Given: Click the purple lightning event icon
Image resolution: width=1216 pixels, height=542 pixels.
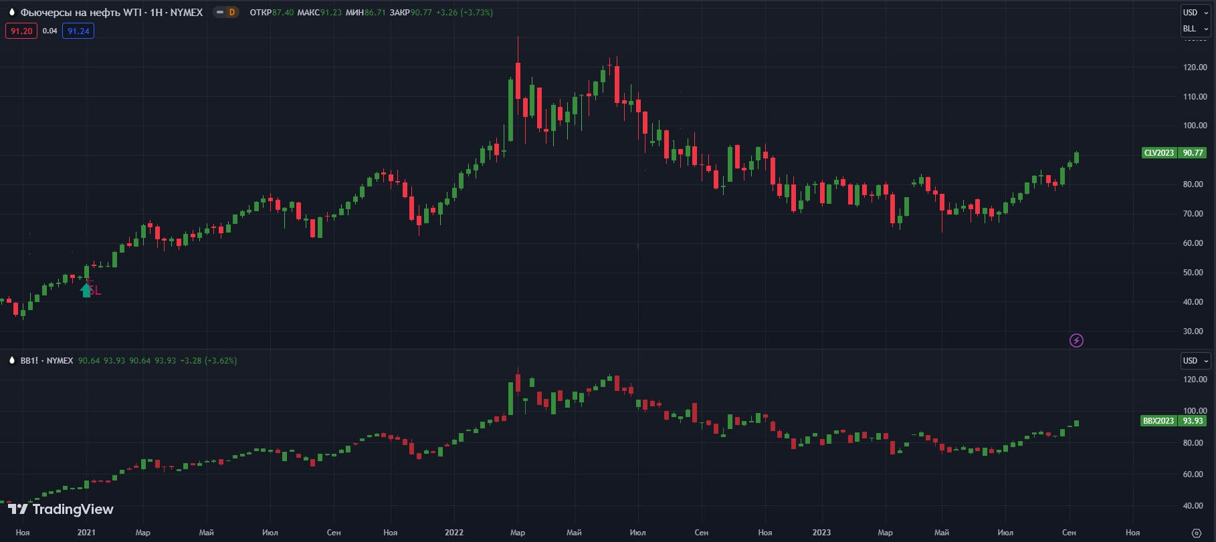Looking at the screenshot, I should click(1076, 341).
